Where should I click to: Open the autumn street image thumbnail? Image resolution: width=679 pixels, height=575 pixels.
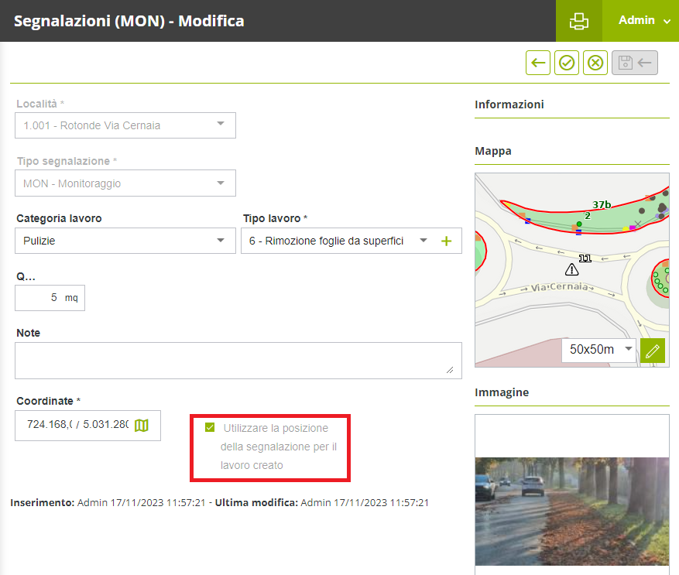(x=571, y=511)
